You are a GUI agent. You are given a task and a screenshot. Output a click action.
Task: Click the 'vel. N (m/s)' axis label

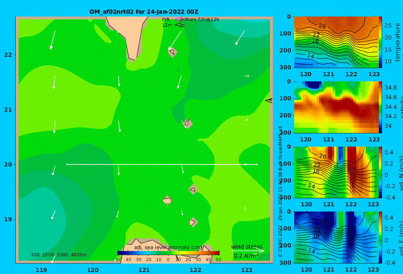401,173
